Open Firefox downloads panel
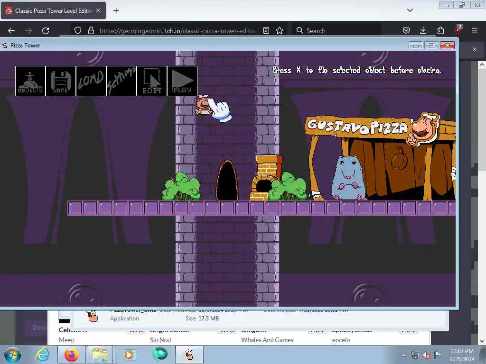 tap(423, 31)
